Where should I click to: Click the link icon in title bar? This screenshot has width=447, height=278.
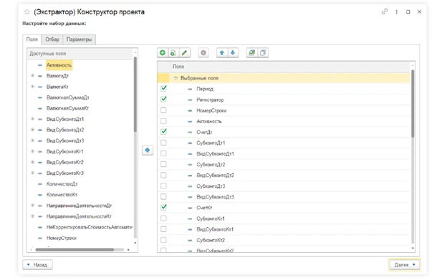pos(385,11)
